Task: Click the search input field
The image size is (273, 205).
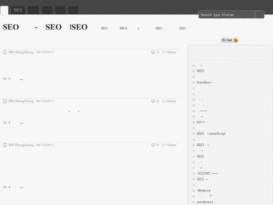Action: click(227, 15)
